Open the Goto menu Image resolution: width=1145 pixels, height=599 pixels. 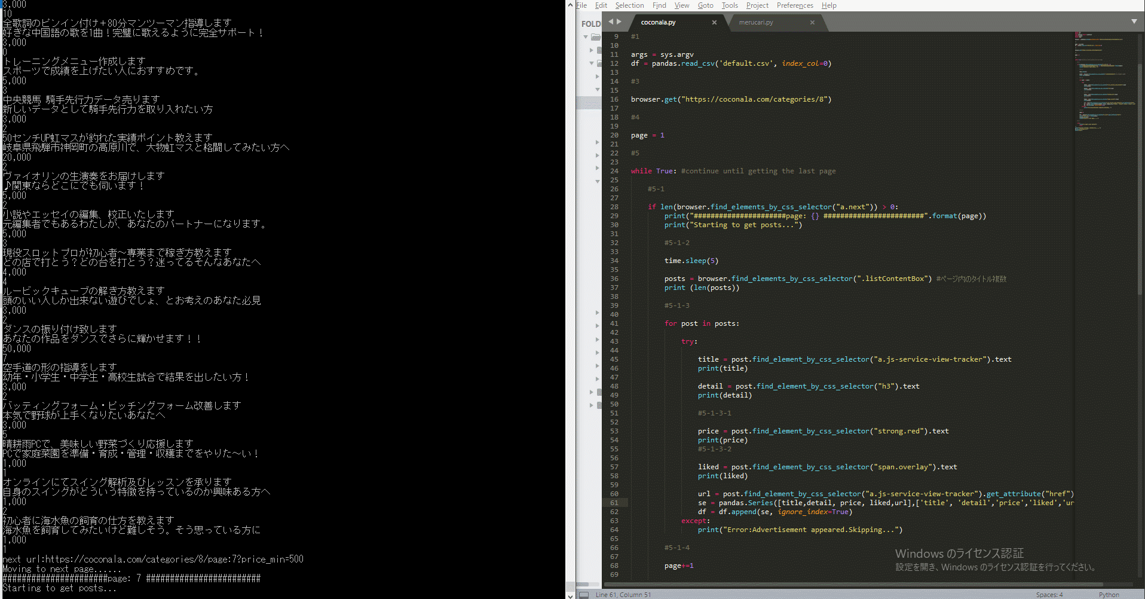coord(705,5)
